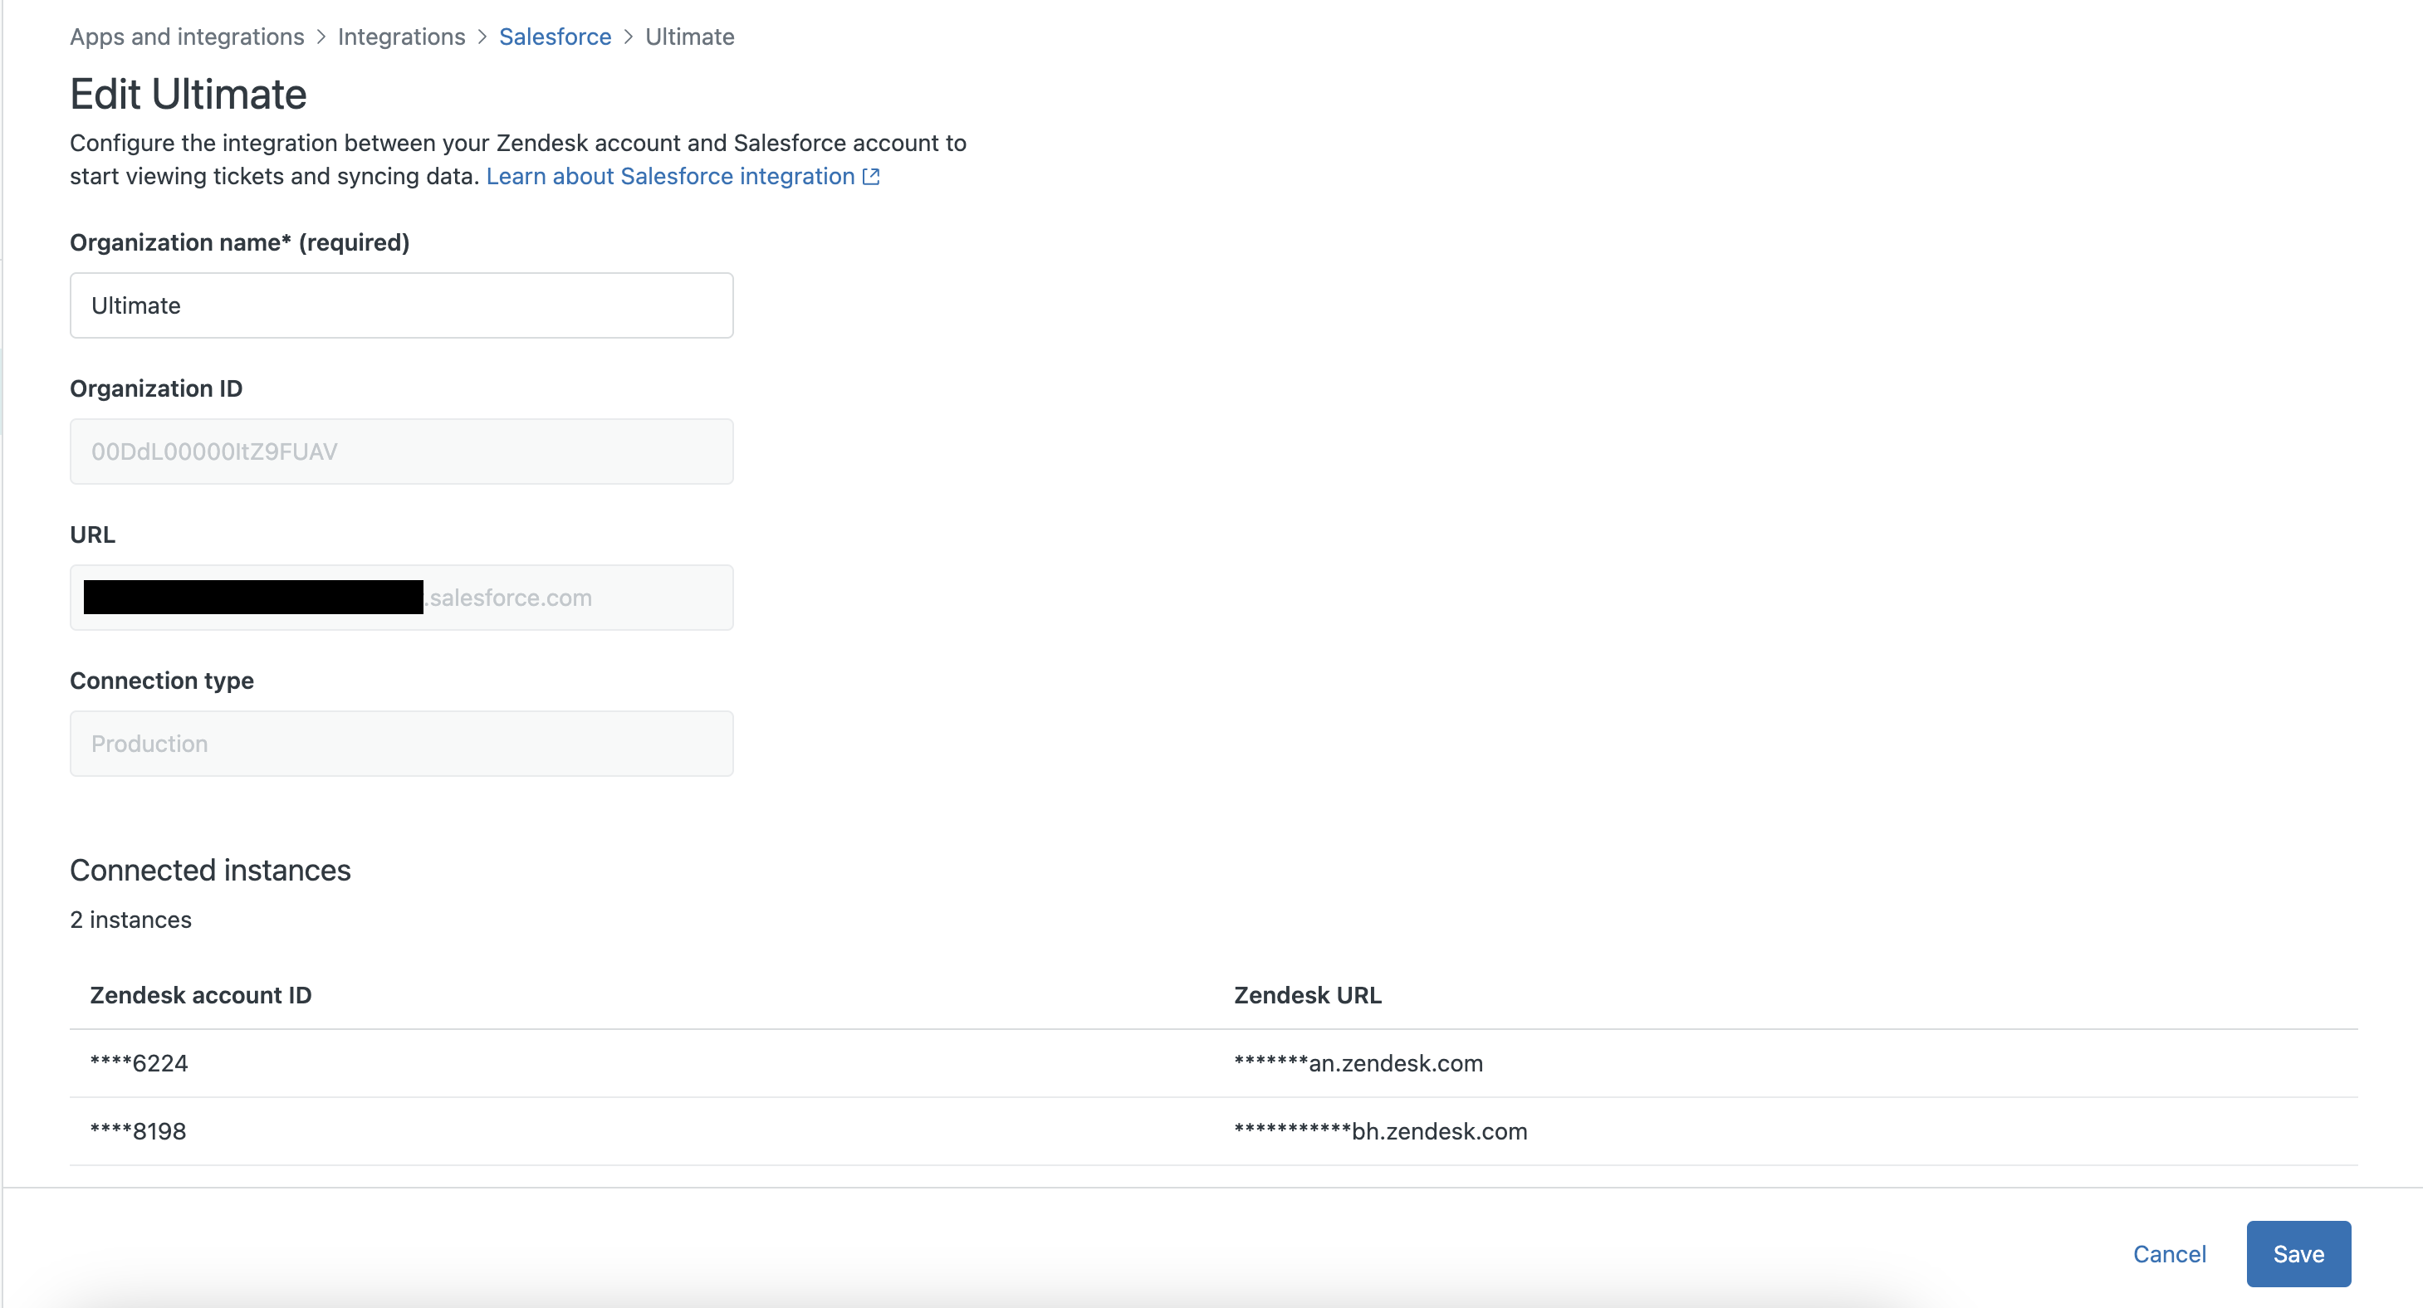The image size is (2423, 1308).
Task: Go to Salesforce breadcrumb link
Action: pyautogui.click(x=555, y=37)
